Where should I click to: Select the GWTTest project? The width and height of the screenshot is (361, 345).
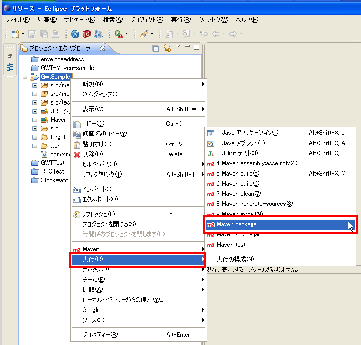pyautogui.click(x=53, y=163)
